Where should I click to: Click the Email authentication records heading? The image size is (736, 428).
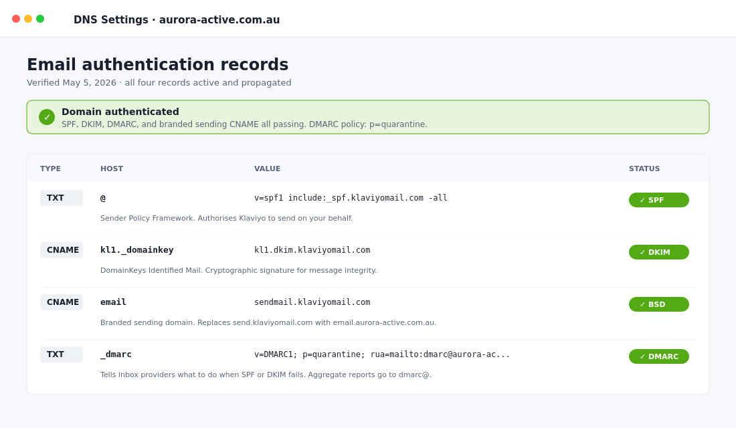click(158, 64)
